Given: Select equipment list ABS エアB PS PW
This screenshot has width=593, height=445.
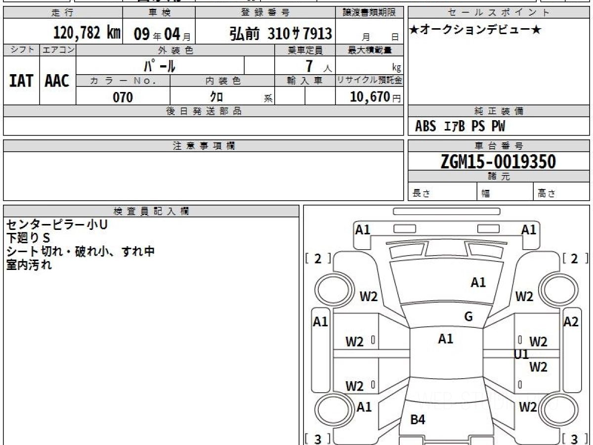Looking at the screenshot, I should click(460, 127).
